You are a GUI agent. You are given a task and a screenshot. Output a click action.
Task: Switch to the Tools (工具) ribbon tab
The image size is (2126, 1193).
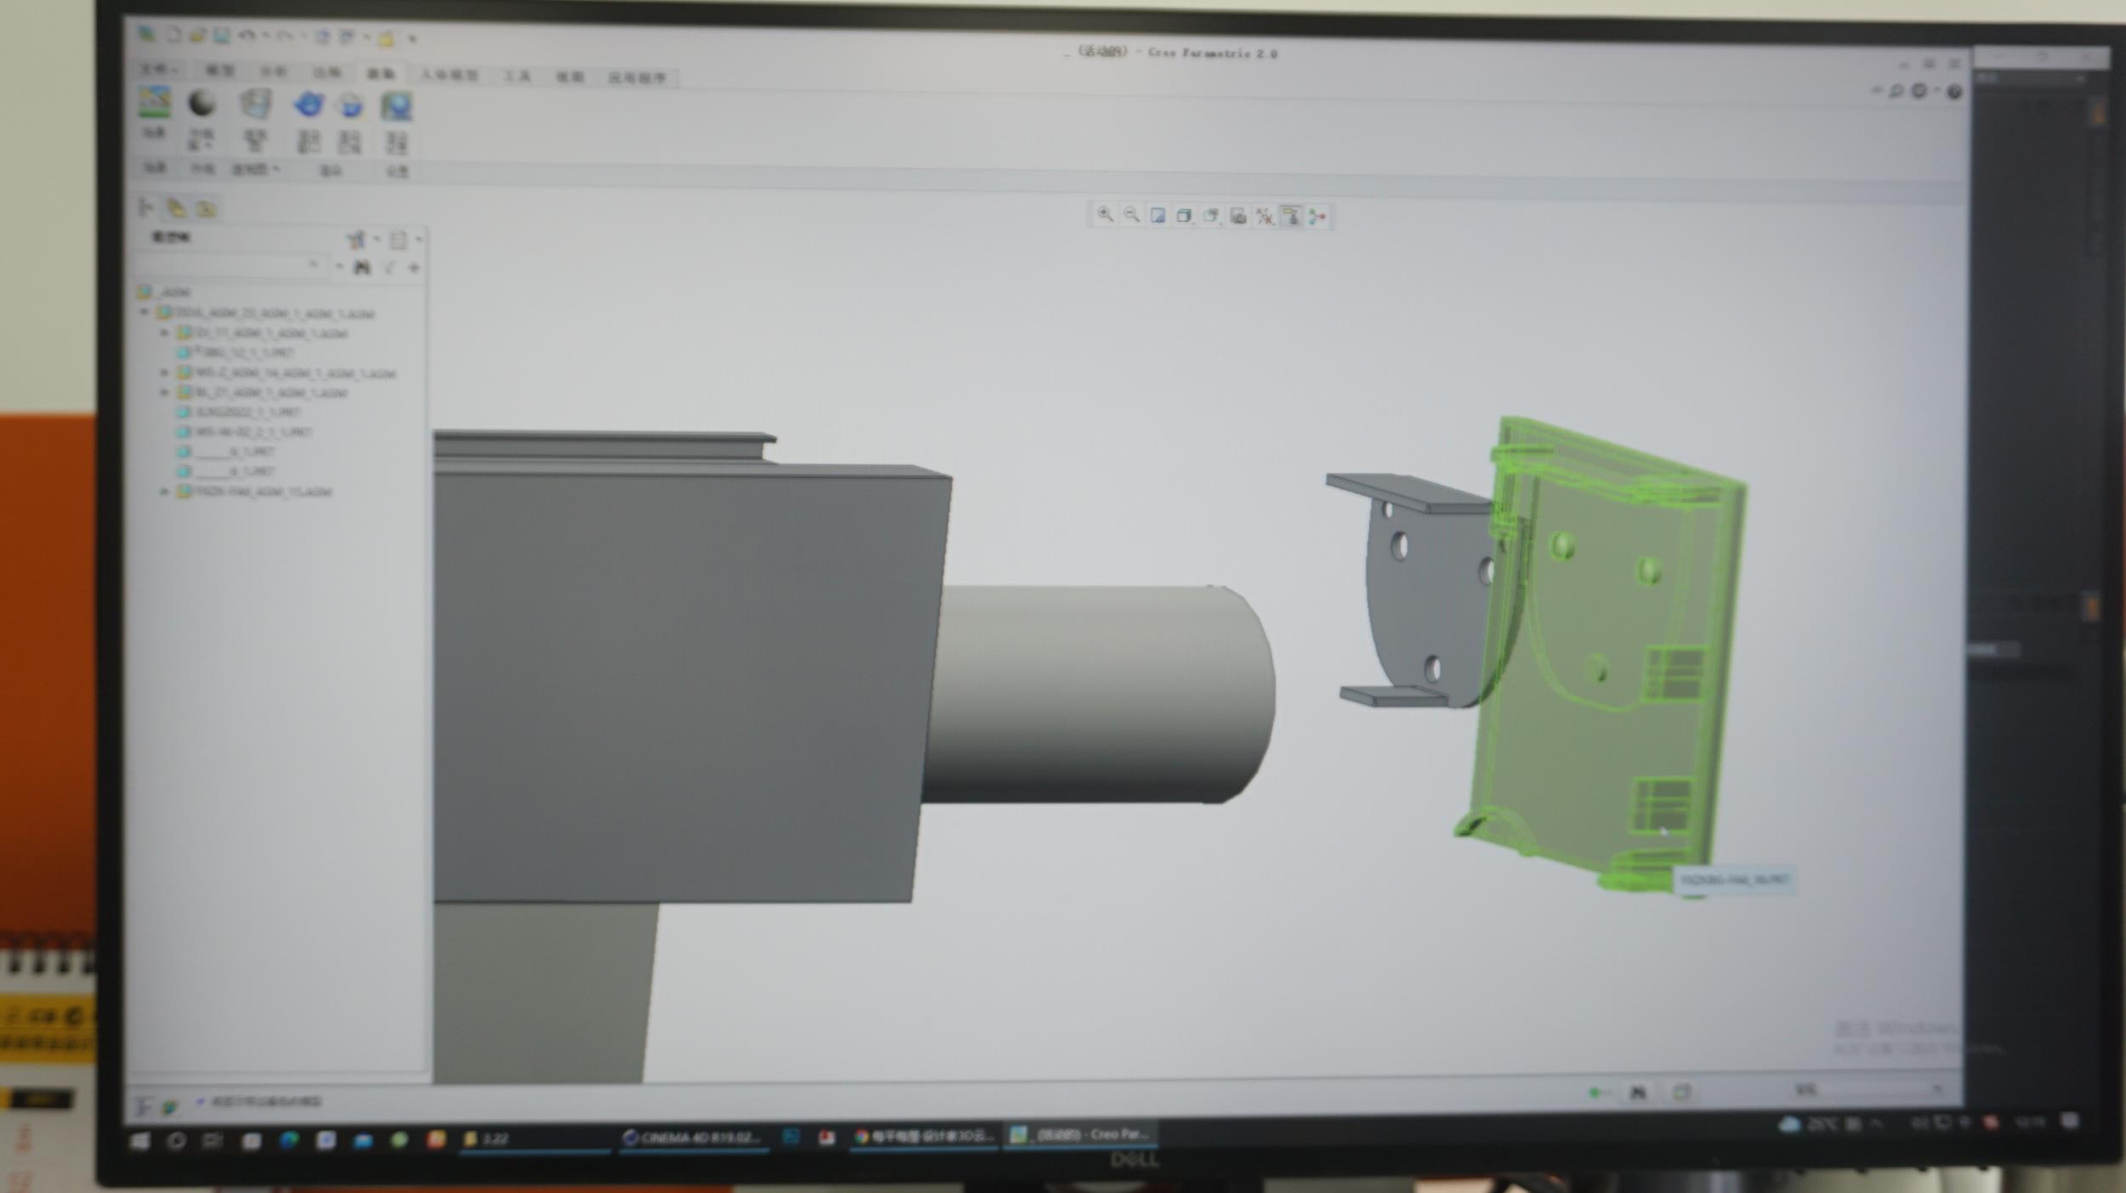pyautogui.click(x=516, y=76)
